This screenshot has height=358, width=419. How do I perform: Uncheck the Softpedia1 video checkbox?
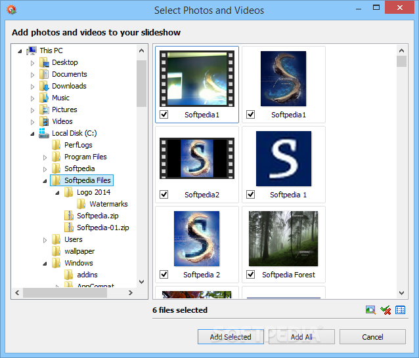(x=164, y=115)
